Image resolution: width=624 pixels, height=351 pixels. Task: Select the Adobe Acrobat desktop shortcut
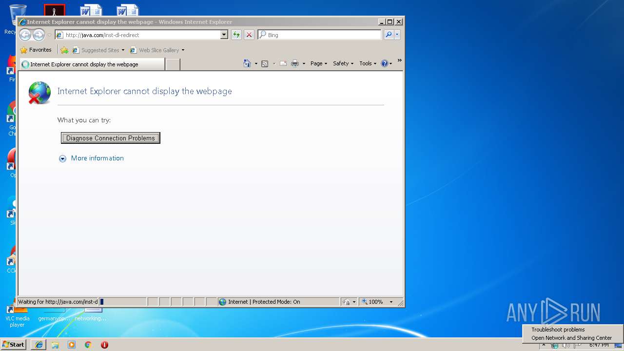[x=54, y=11]
